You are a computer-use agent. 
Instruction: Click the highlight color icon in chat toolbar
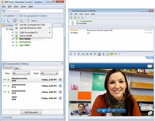[103, 54]
